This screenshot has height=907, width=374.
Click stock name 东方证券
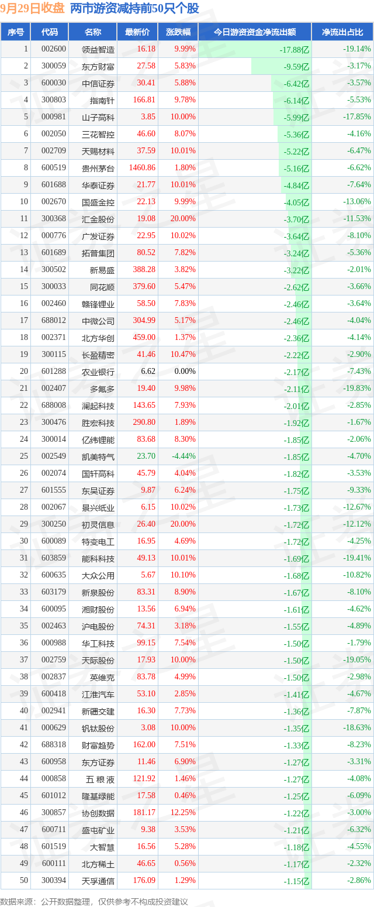(98, 762)
